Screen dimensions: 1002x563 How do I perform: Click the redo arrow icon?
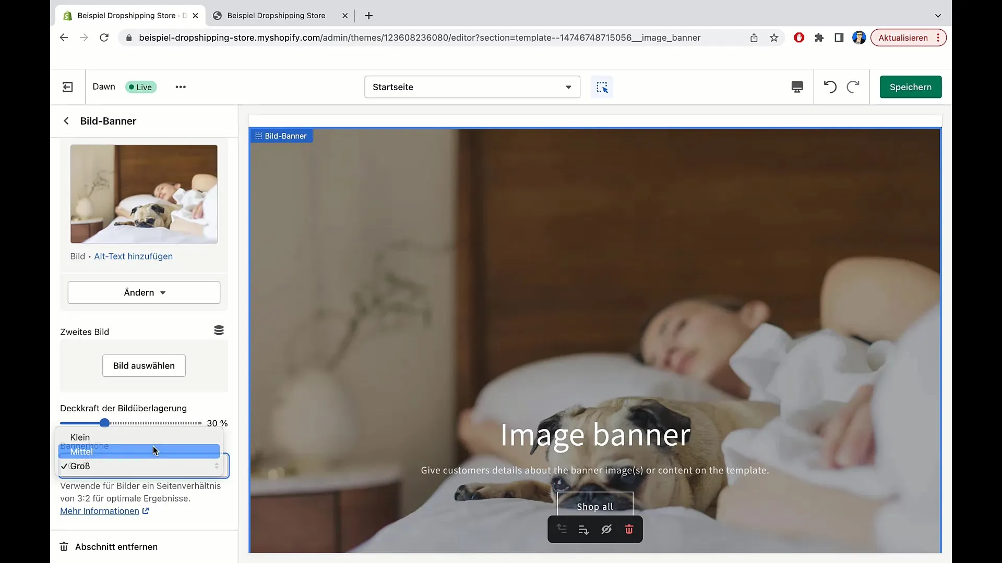click(x=853, y=87)
